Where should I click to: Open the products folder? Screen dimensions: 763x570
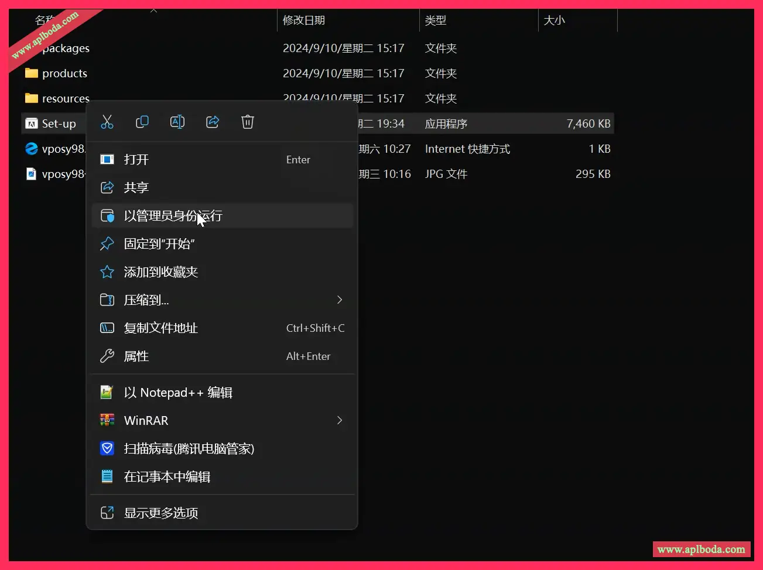point(64,74)
